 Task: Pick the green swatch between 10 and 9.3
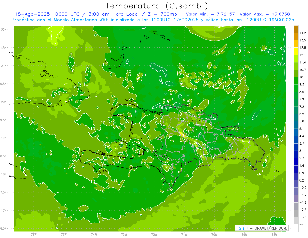point(296,81)
